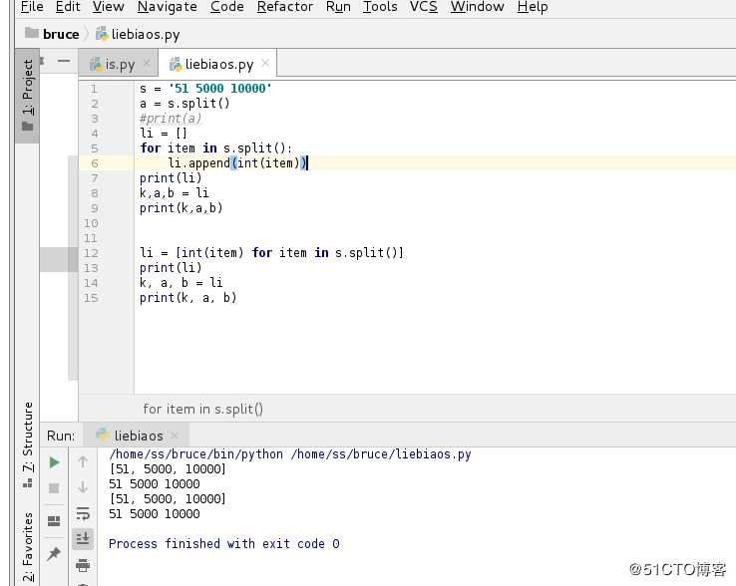This screenshot has width=736, height=586.
Task: Open the Tools menu
Action: coord(380,7)
